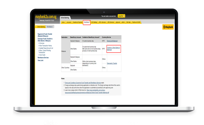
Task: Click 'You are inside a secured site' text
Action: pyautogui.click(x=108, y=16)
